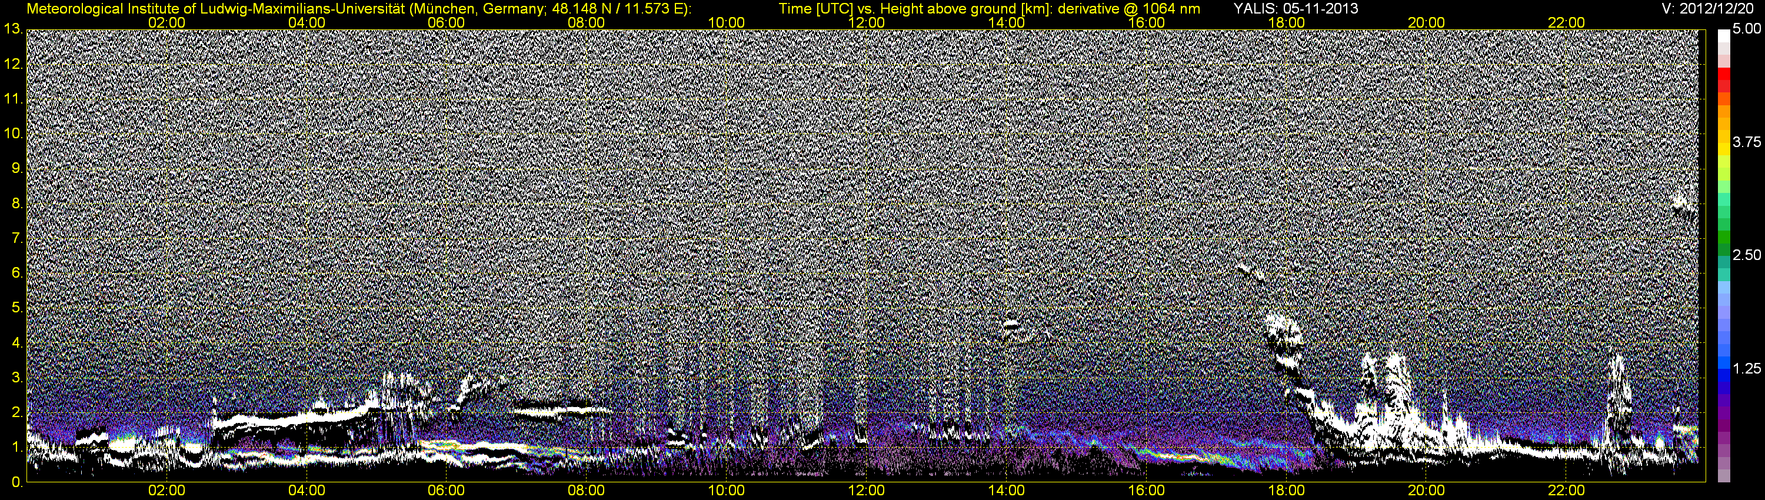1765x500 pixels.
Task: Click the 12 km height axis label
Action: pos(12,64)
